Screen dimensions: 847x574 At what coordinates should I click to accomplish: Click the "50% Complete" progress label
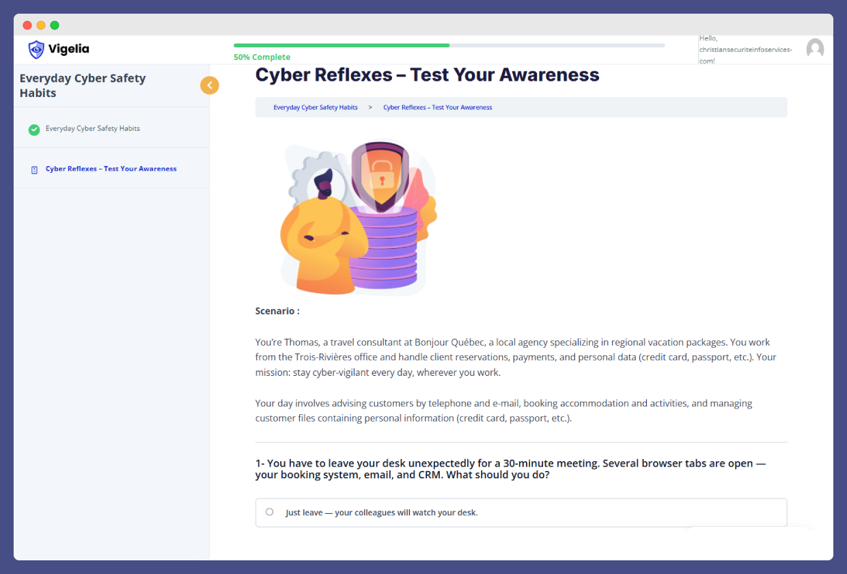[x=262, y=57]
